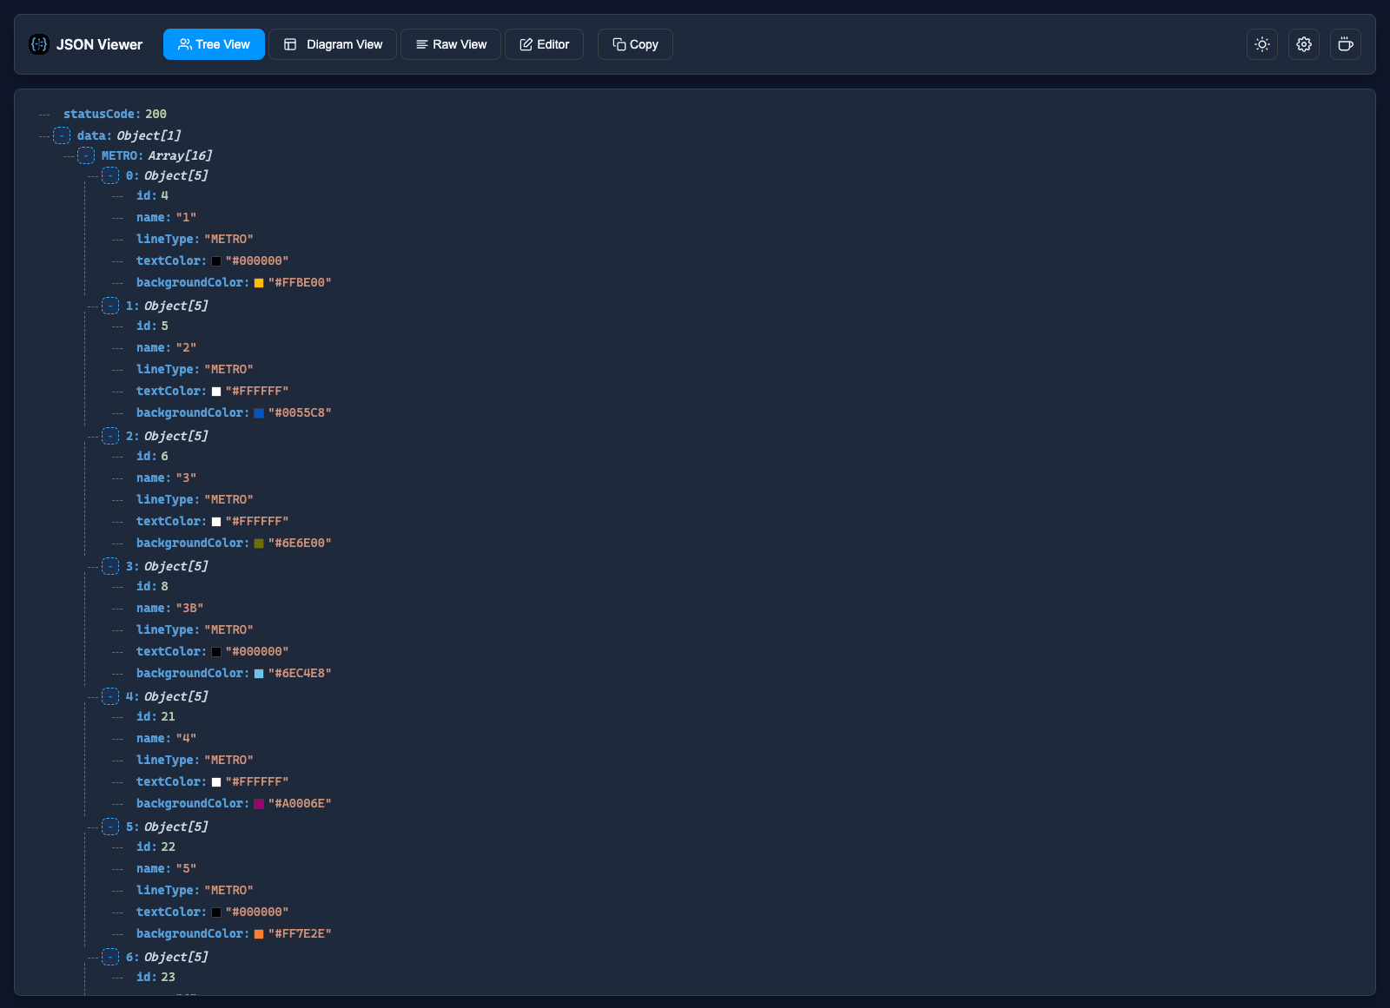Select the id: 4 row
1390x1008 pixels.
tap(152, 195)
